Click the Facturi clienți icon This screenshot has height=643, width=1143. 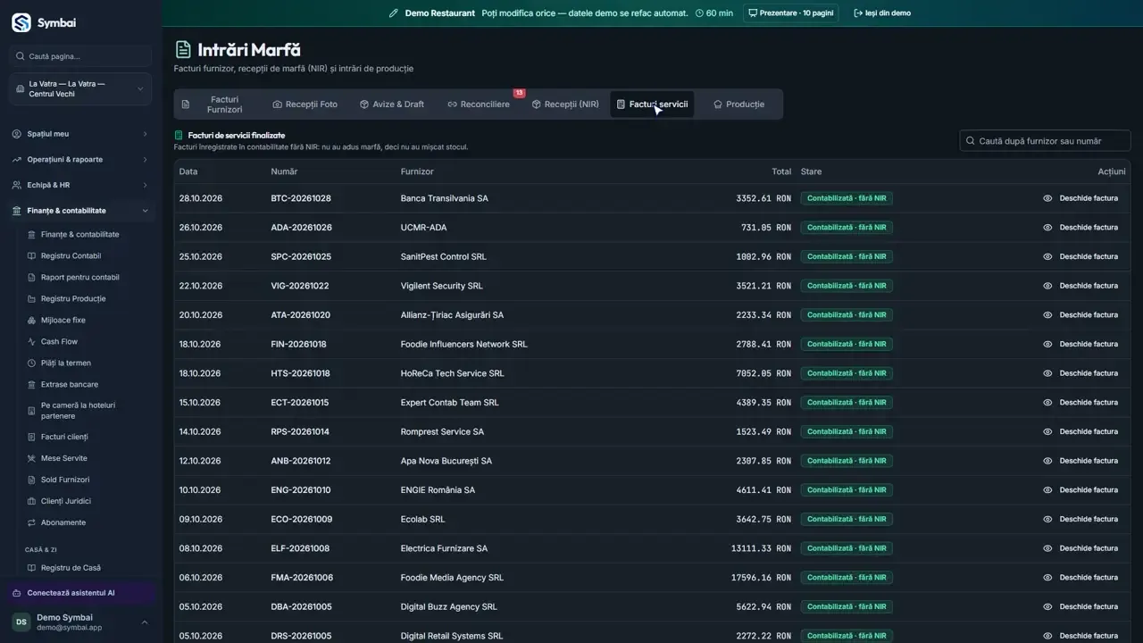(x=32, y=438)
